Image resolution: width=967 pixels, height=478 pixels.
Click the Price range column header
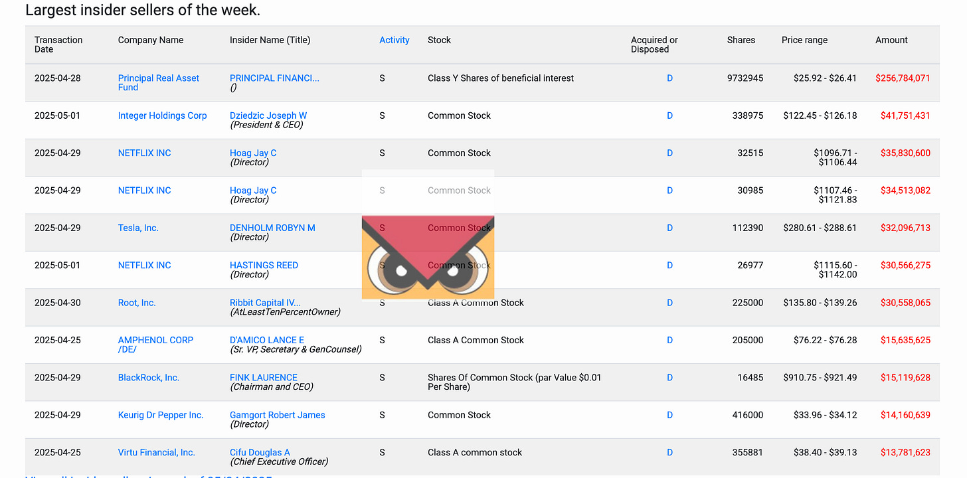tap(805, 40)
